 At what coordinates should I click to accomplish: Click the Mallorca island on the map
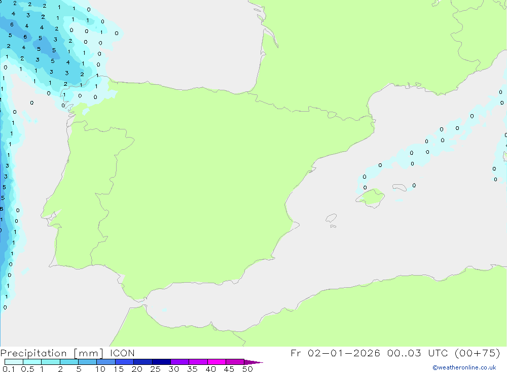(x=371, y=197)
